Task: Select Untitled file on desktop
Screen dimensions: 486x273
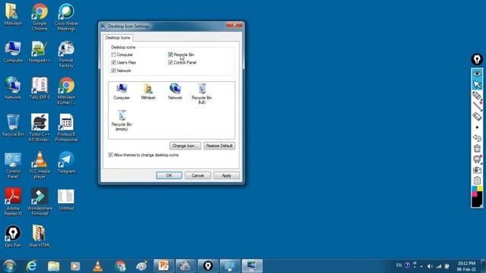Action: coord(66,199)
